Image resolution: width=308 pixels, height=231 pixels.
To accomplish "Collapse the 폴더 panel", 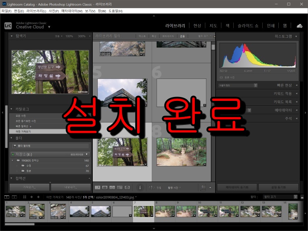I will click(12, 138).
